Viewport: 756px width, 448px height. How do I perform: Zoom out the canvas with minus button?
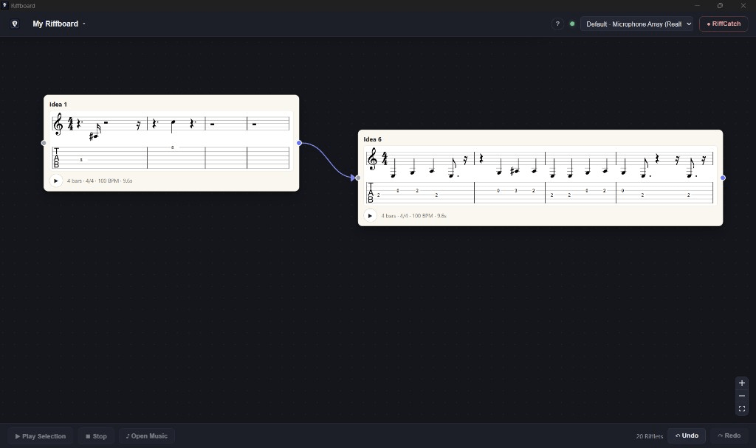point(741,396)
